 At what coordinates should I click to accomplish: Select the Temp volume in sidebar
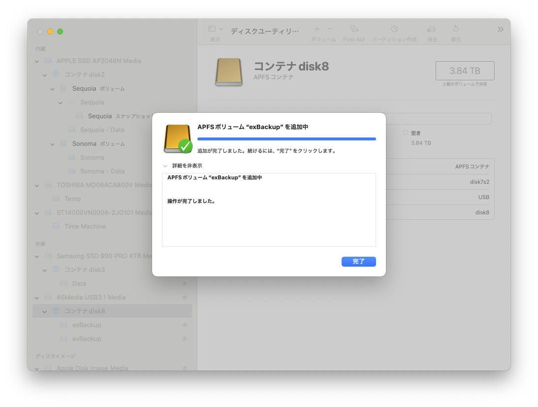(x=72, y=199)
